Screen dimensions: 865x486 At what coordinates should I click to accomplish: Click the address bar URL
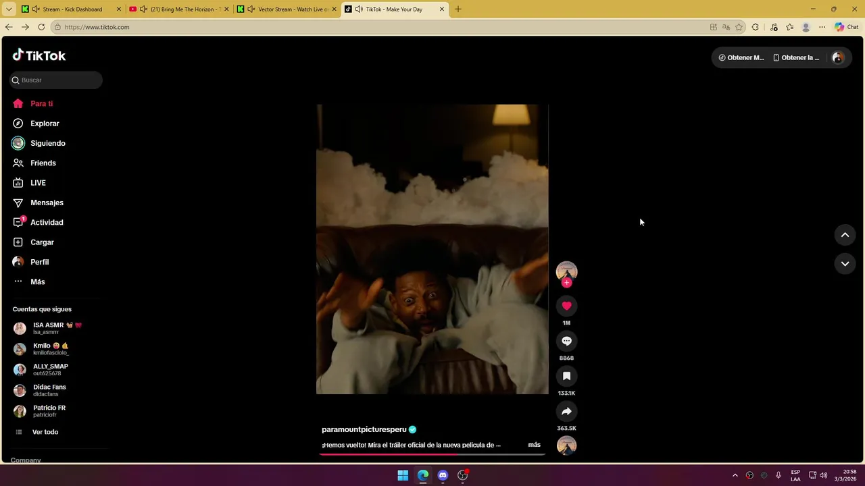pyautogui.click(x=97, y=27)
